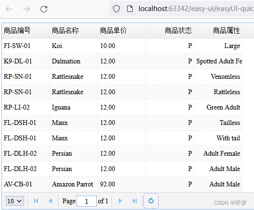Screen dimensions: 254x210
Task: Select the Rattleless attribute cell
Action: pos(218,92)
